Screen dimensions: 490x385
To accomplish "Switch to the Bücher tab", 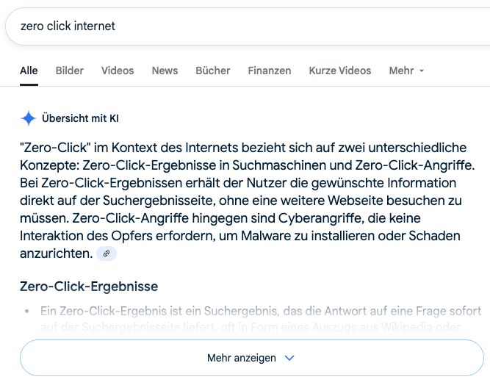I will [x=213, y=71].
